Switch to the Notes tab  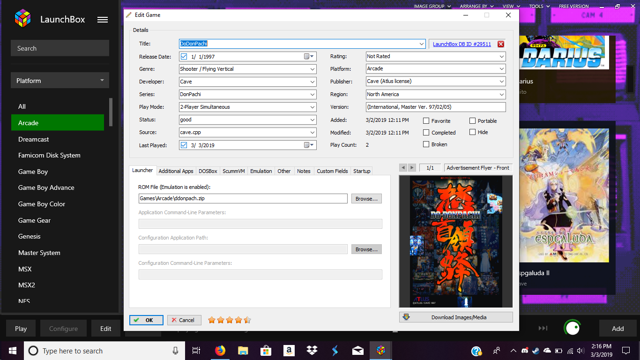coord(304,171)
